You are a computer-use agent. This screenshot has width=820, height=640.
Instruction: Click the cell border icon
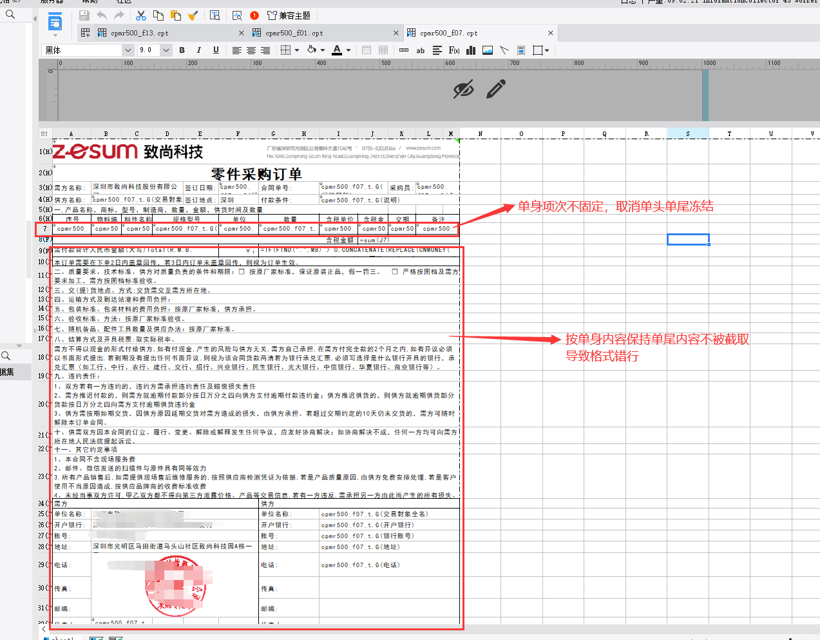pyautogui.click(x=286, y=50)
